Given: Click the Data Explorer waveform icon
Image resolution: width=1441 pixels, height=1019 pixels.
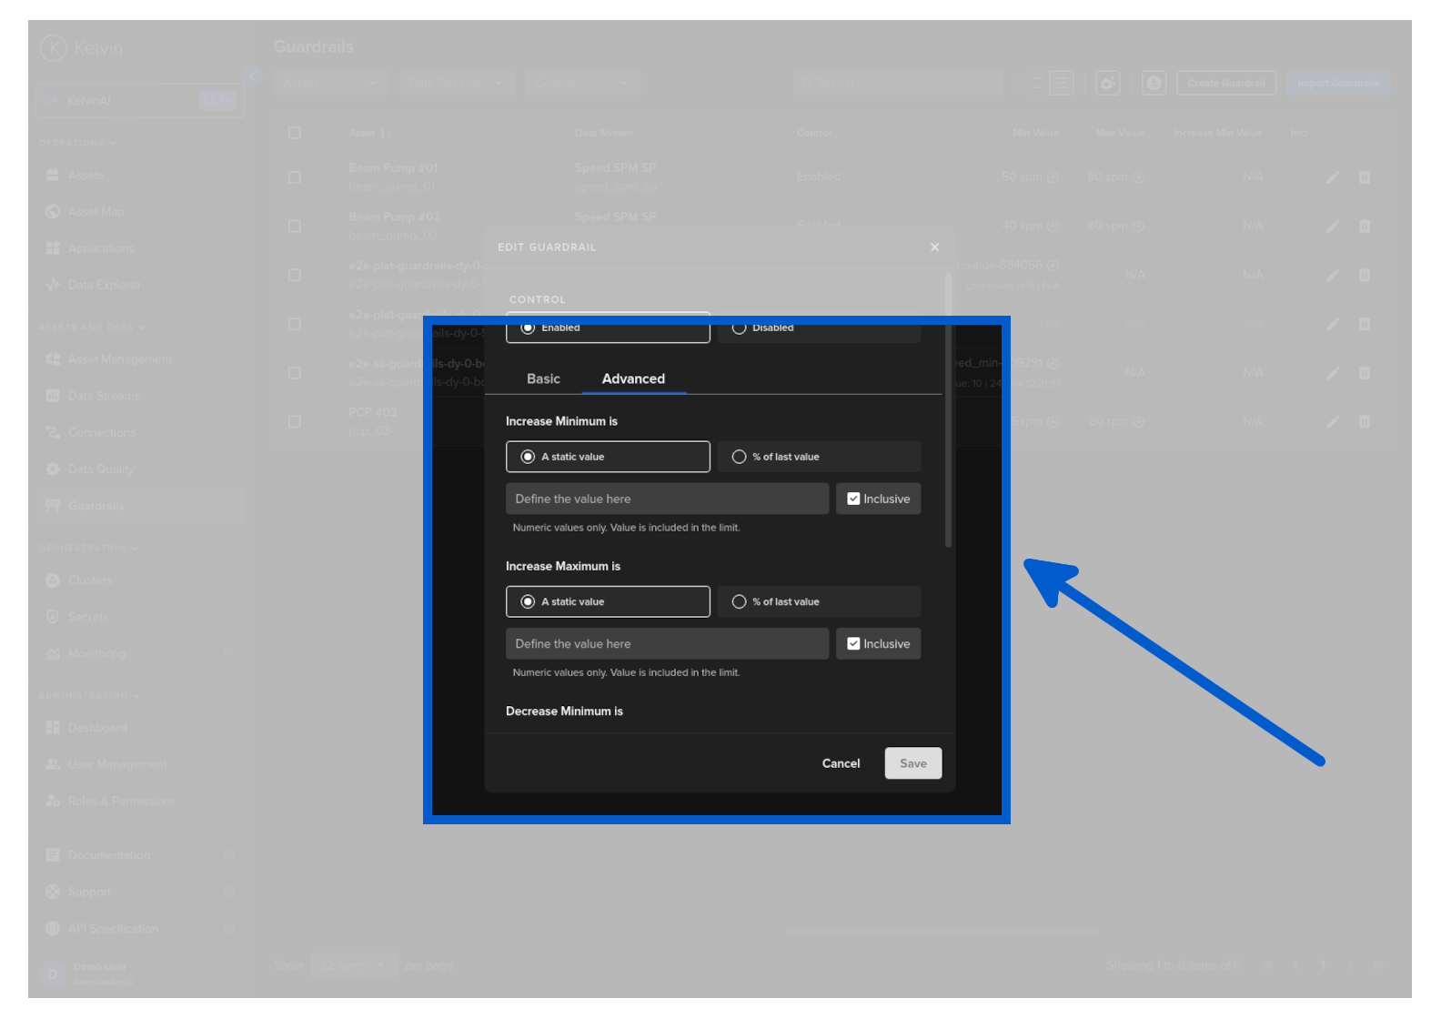Looking at the screenshot, I should (x=53, y=285).
